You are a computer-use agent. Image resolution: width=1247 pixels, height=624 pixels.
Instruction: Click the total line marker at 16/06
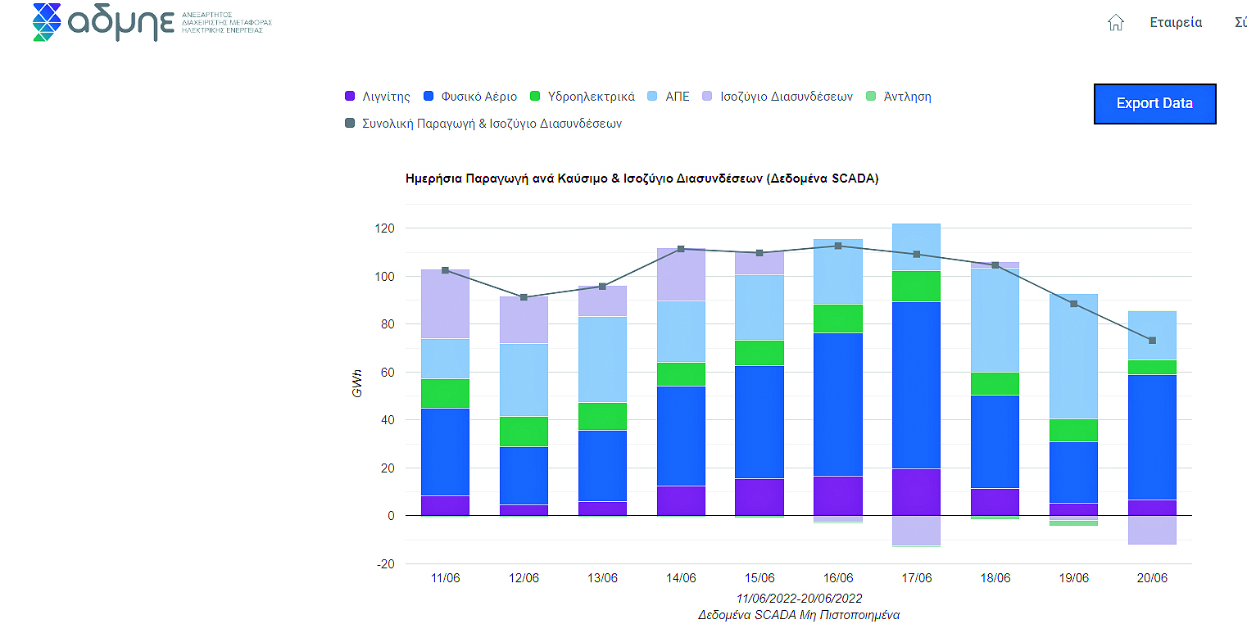coord(838,246)
